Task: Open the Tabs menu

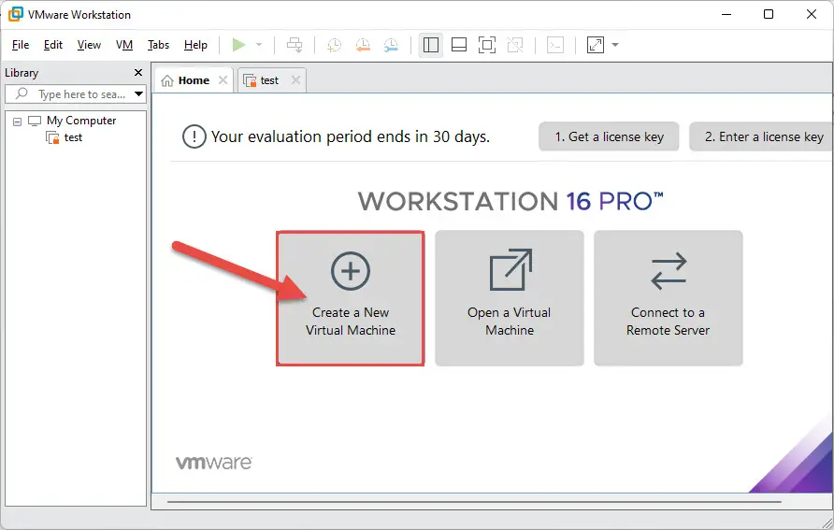Action: [158, 45]
